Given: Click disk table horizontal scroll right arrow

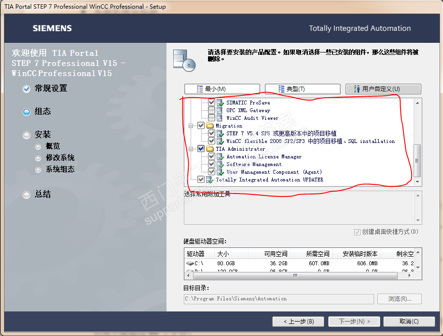Looking at the screenshot, I should 409,276.
